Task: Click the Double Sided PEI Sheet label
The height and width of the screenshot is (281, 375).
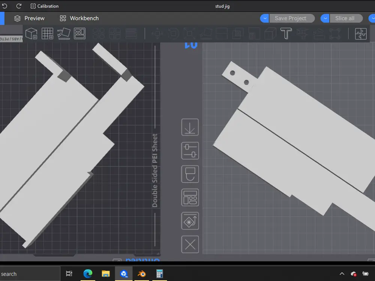Action: point(155,170)
